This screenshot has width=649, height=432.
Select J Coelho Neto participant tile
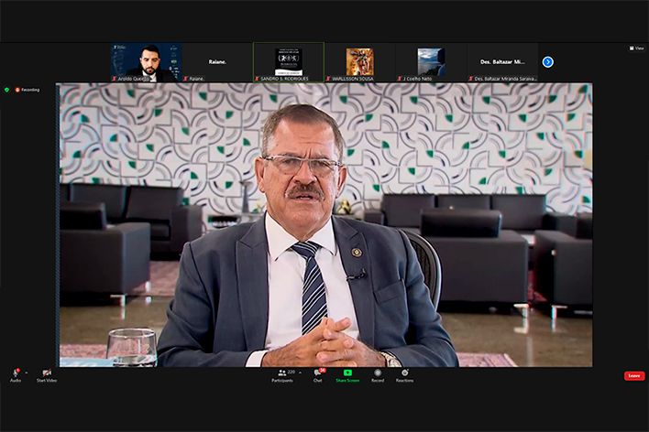point(431,62)
